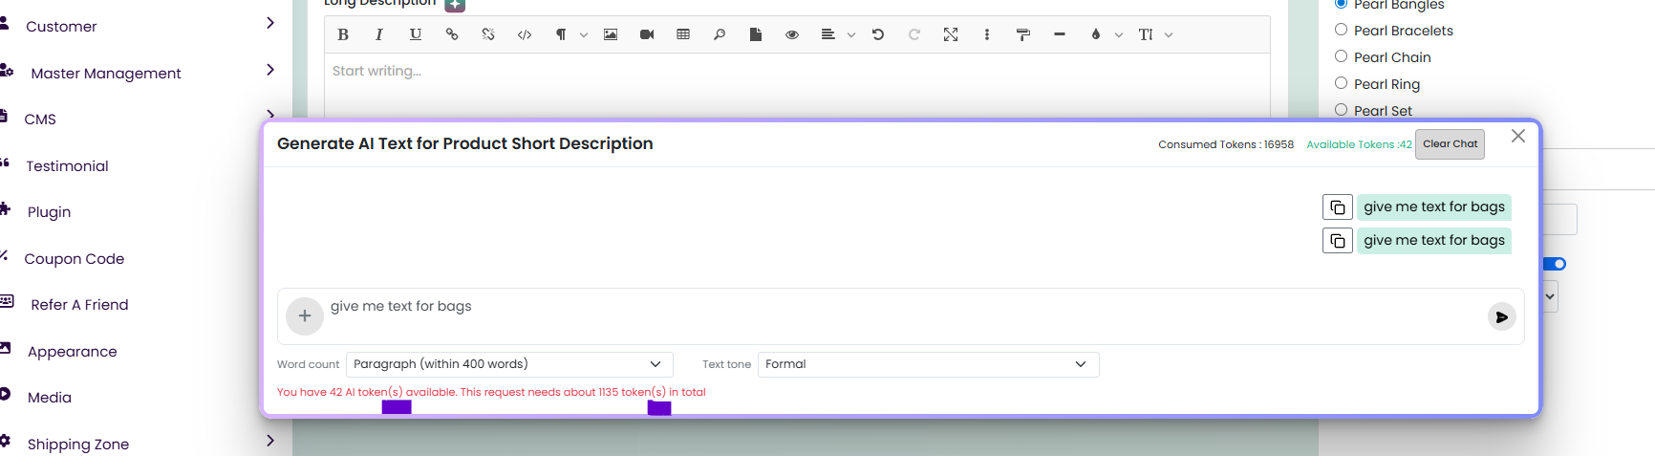Click the paragraph format pilcrow icon
This screenshot has width=1655, height=456.
click(561, 34)
